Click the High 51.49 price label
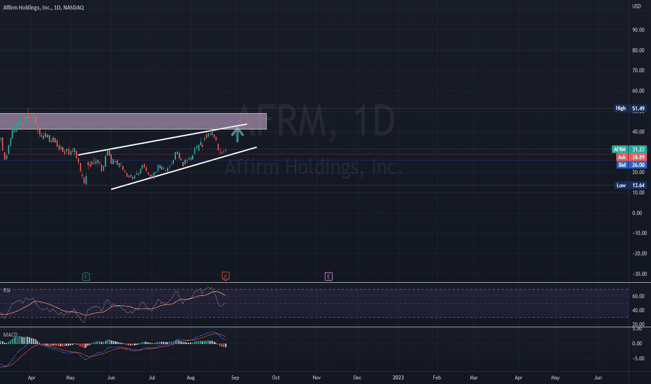Image resolution: width=651 pixels, height=384 pixels. click(x=630, y=108)
